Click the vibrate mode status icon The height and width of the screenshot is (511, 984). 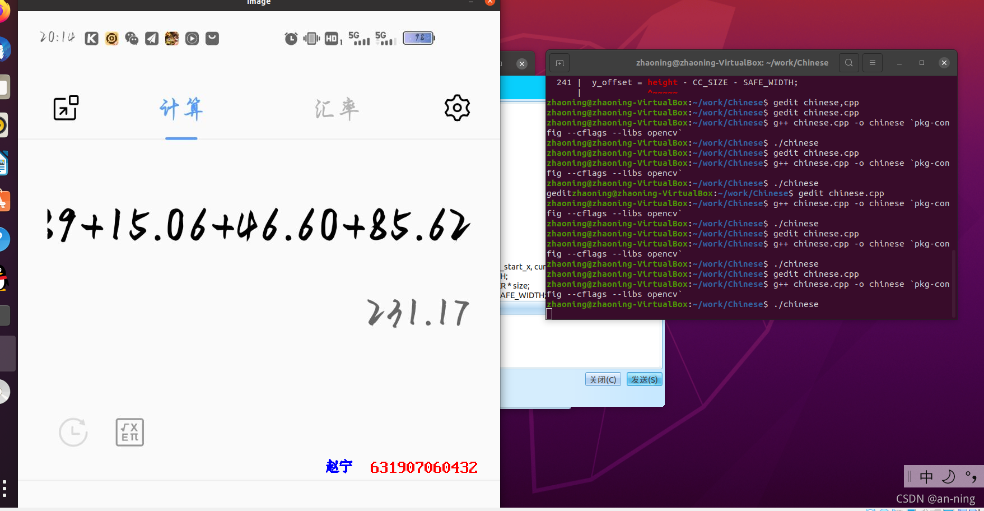311,38
